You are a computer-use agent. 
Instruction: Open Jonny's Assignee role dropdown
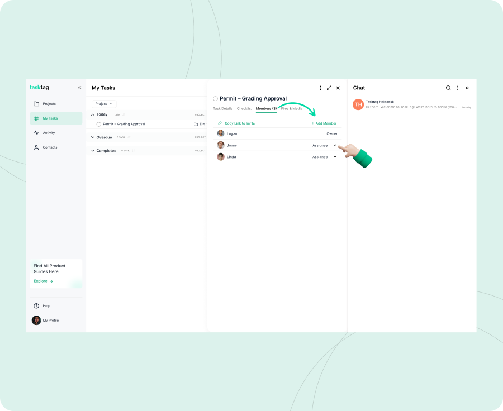pos(334,145)
